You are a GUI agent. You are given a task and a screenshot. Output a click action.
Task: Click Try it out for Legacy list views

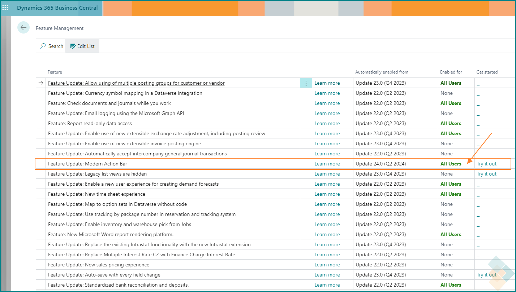487,174
